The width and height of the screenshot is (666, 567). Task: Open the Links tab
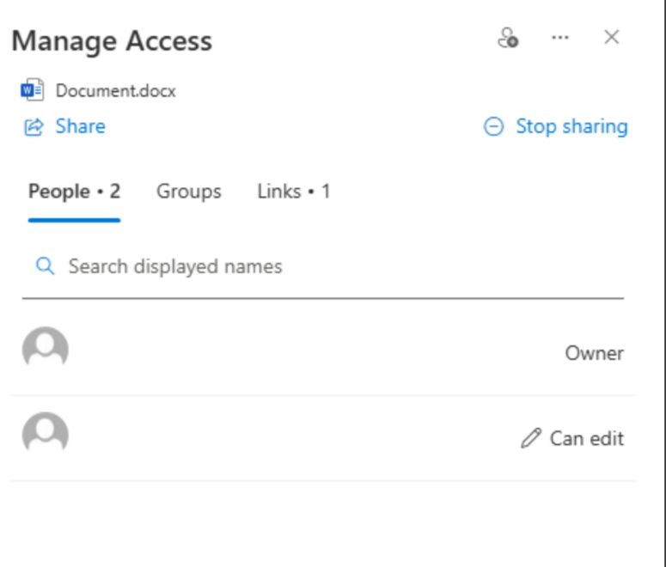[293, 192]
